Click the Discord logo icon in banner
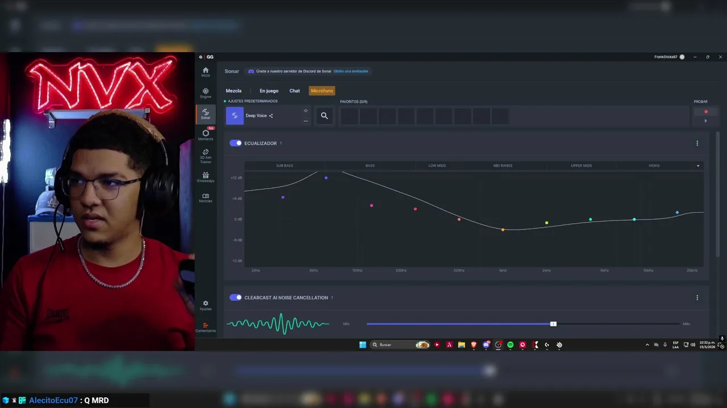 pos(251,71)
